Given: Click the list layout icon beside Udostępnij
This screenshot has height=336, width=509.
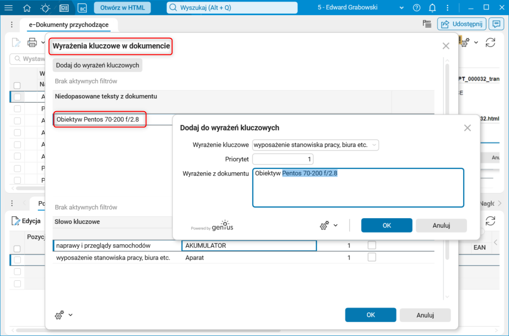Looking at the screenshot, I should coord(427,24).
